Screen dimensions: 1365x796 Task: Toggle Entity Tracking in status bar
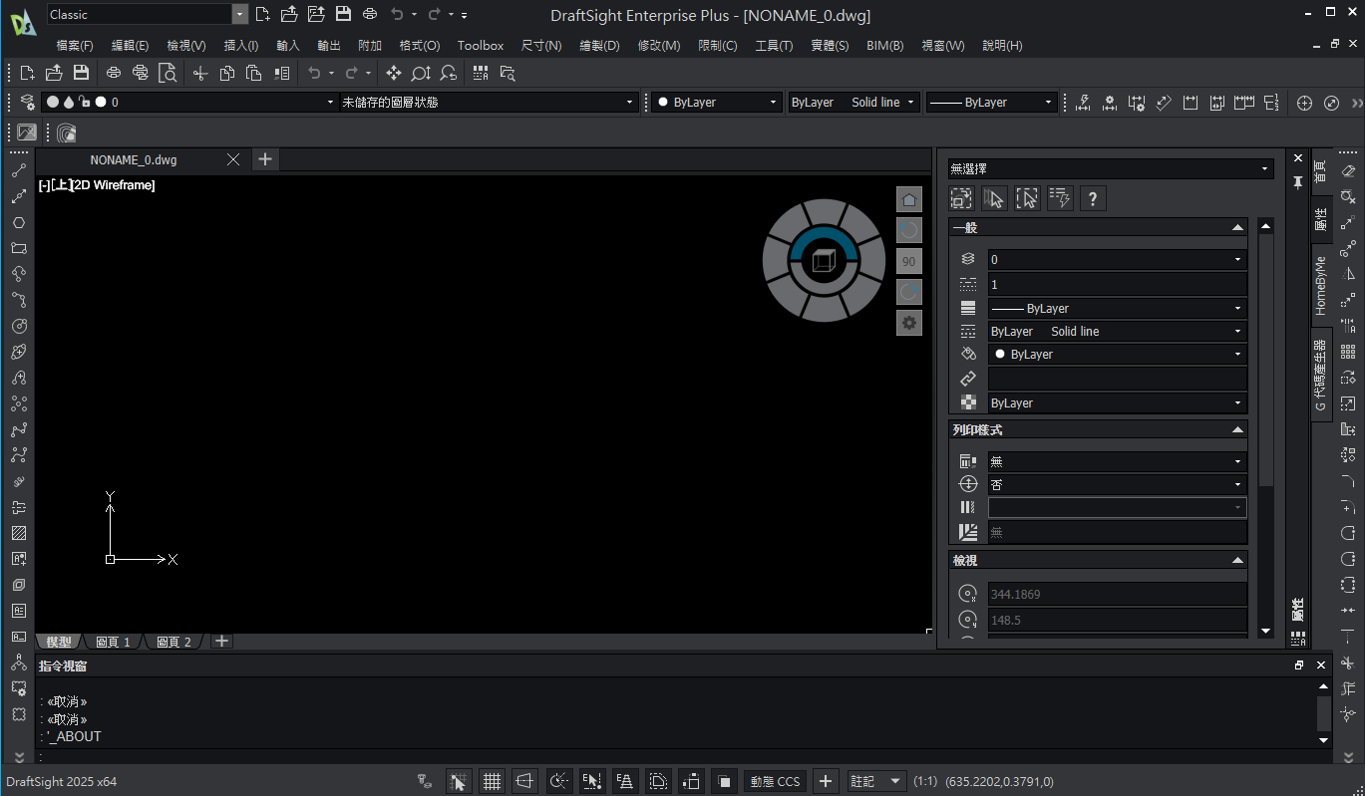point(625,781)
